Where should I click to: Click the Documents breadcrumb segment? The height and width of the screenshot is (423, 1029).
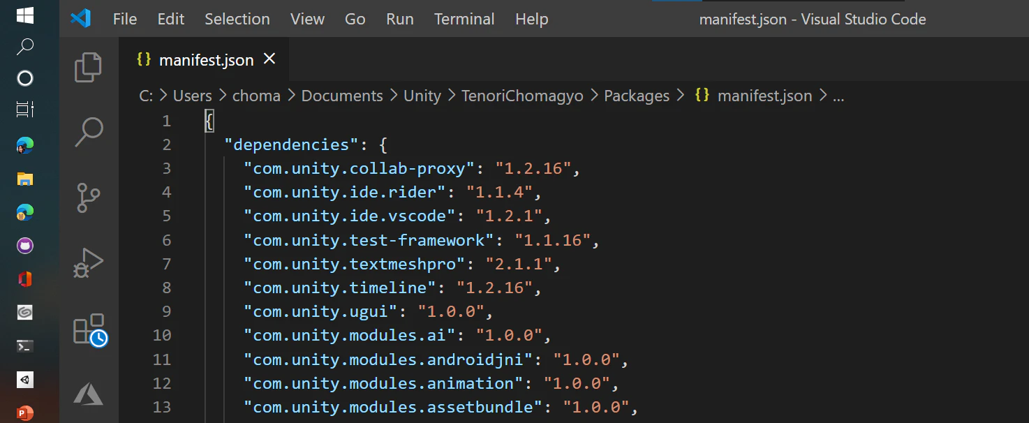pos(342,96)
